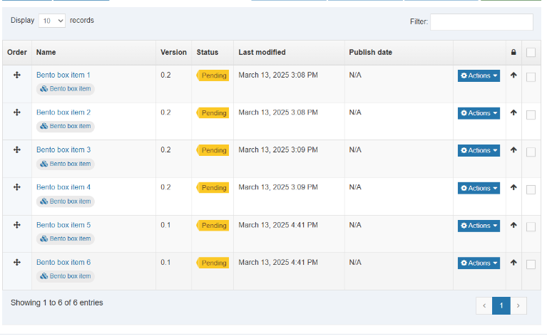Open the Bento box item 3 link
Image resolution: width=547 pixels, height=336 pixels.
pyautogui.click(x=63, y=149)
